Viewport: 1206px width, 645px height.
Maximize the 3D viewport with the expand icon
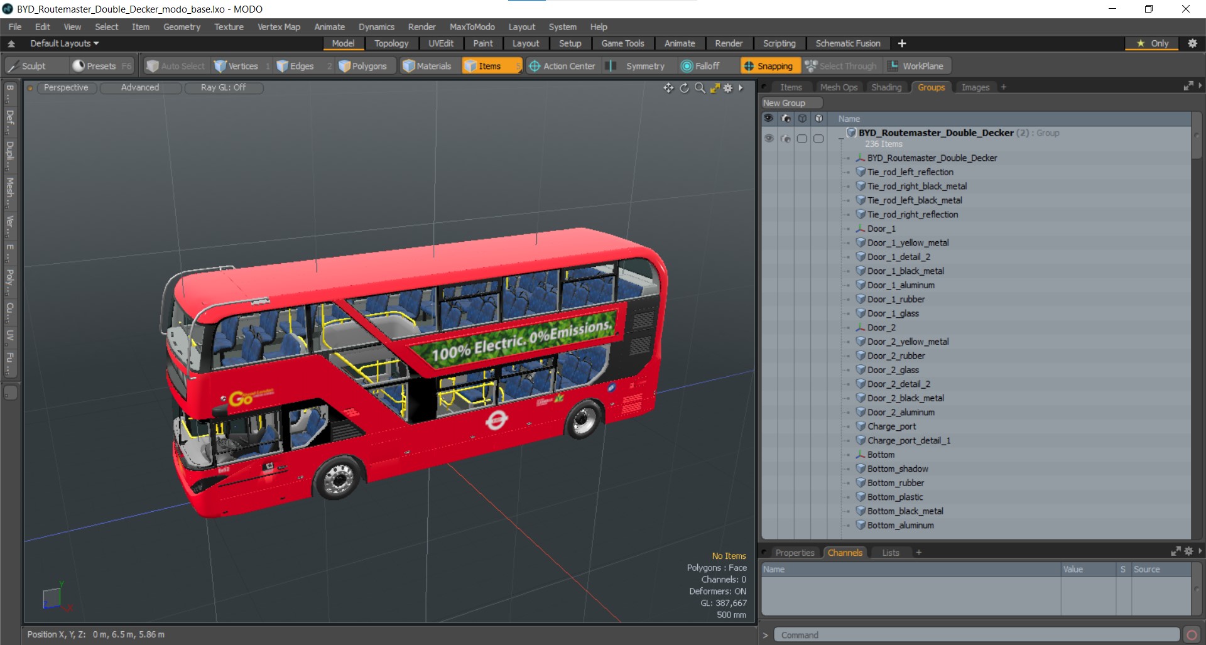(715, 88)
